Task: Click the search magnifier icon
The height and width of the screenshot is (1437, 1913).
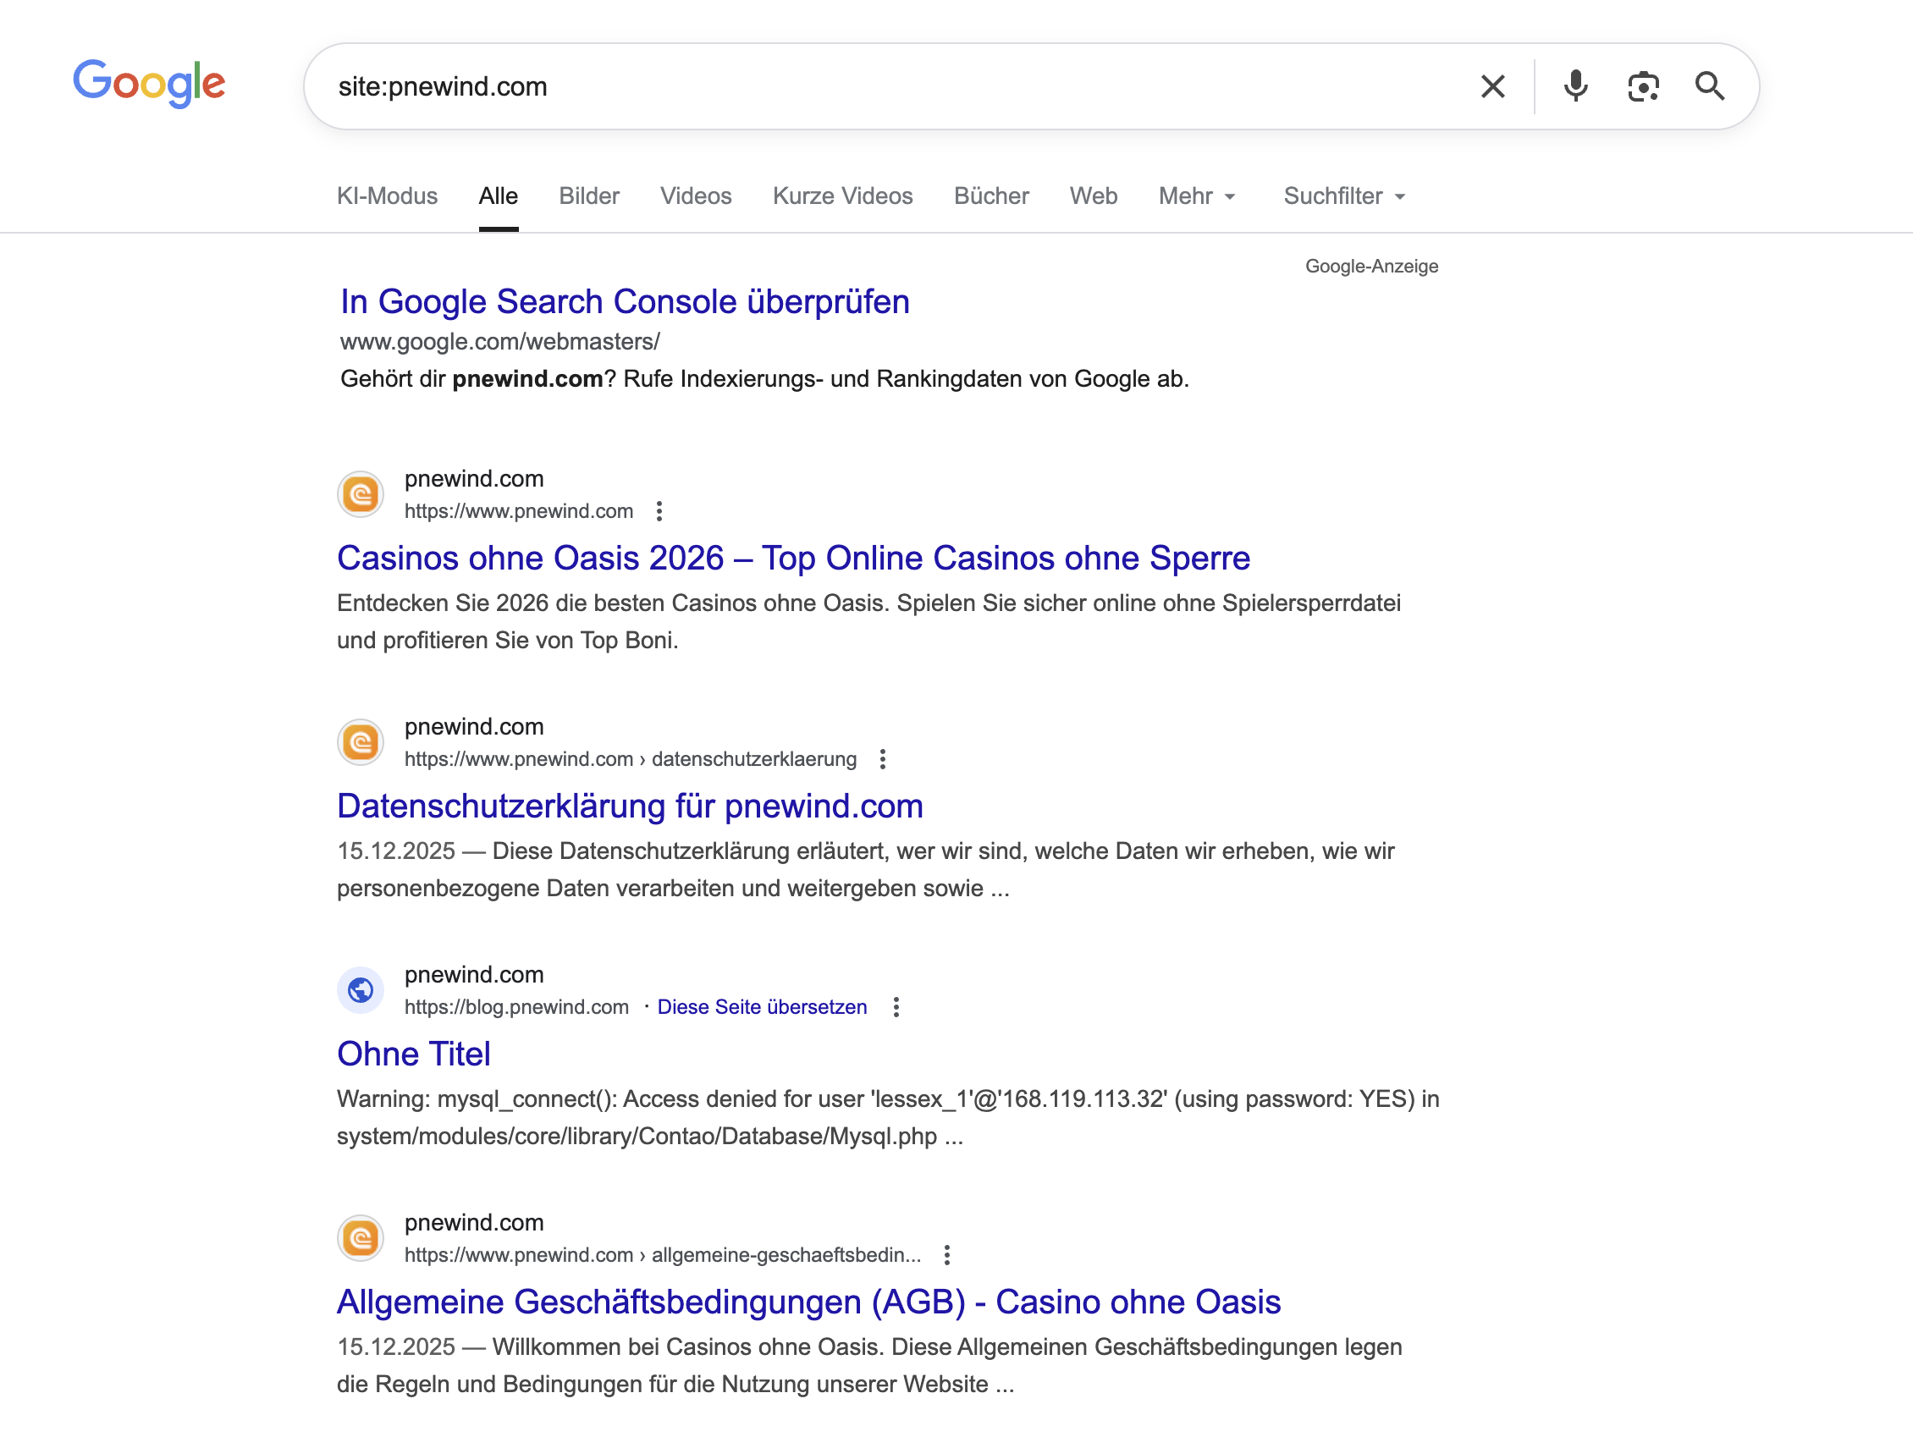Action: [1710, 85]
